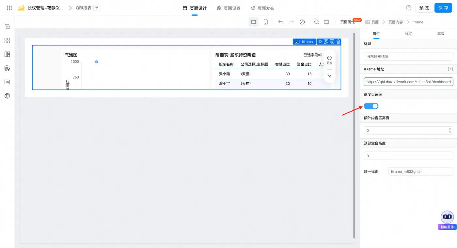Click the 顶部空白高度 input field
The height and width of the screenshot is (248, 457).
click(408, 156)
